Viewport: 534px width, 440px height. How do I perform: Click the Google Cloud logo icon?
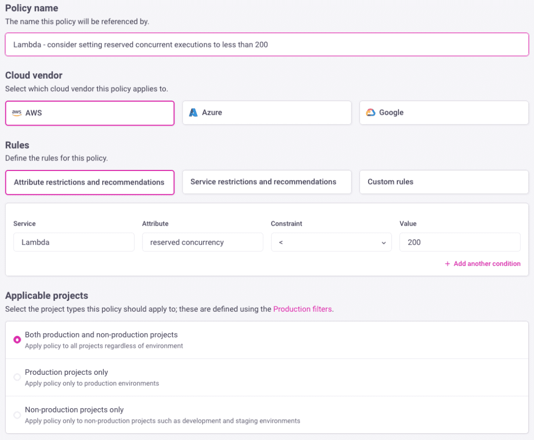coord(371,113)
